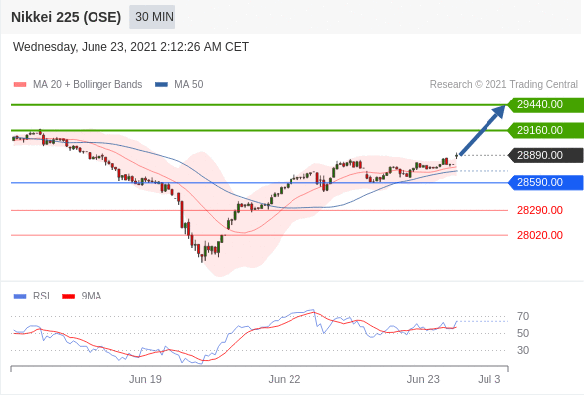
Task: Click the Research © 2021 Trading Central text
Action: [503, 84]
